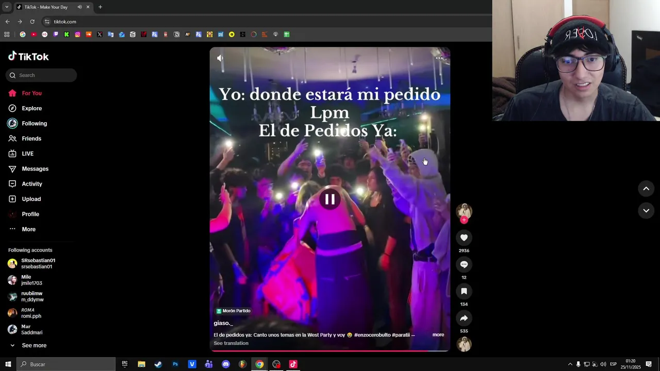
Task: Open Windows notification center
Action: pos(649,364)
